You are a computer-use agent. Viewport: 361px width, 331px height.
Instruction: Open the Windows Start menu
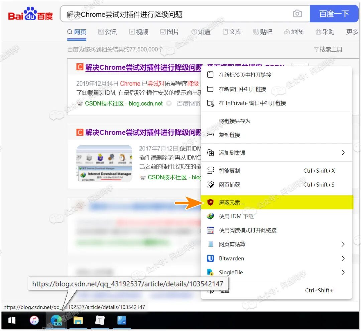pyautogui.click(x=12, y=320)
